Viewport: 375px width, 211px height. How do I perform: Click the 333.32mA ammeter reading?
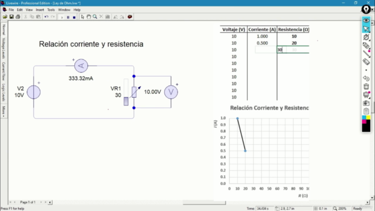81,79
